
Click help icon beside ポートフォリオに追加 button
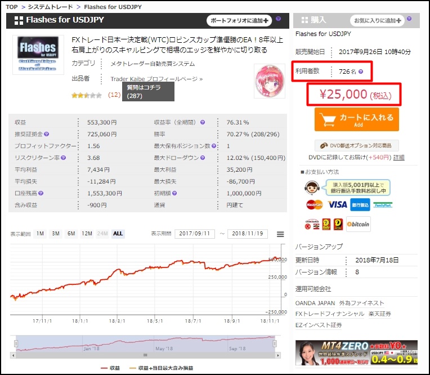[x=278, y=20]
